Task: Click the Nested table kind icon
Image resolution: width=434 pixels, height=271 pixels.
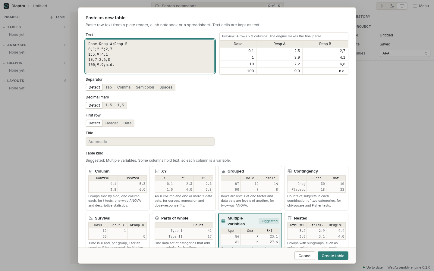Action: click(290, 218)
